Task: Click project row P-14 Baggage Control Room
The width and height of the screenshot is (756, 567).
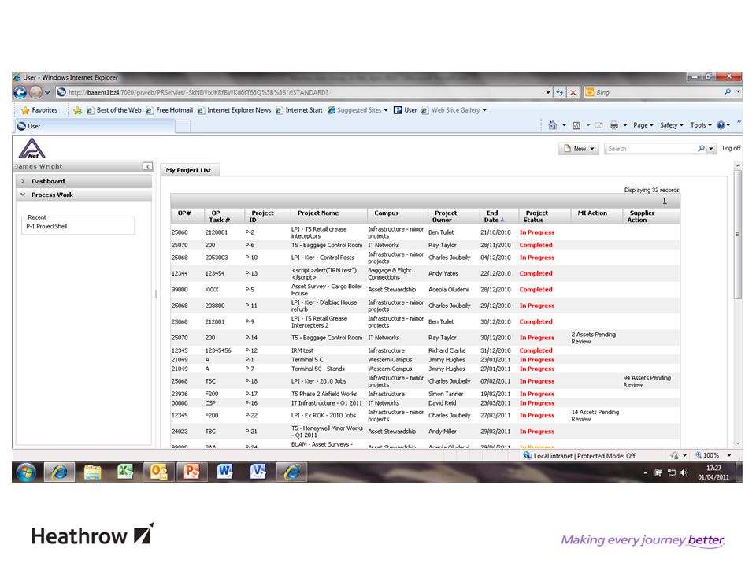Action: pyautogui.click(x=425, y=338)
